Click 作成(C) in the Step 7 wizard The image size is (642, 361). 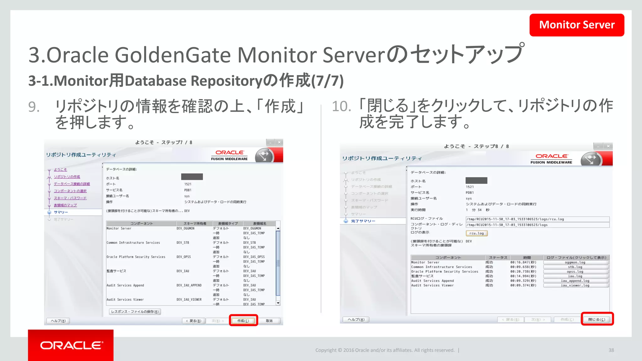243,321
